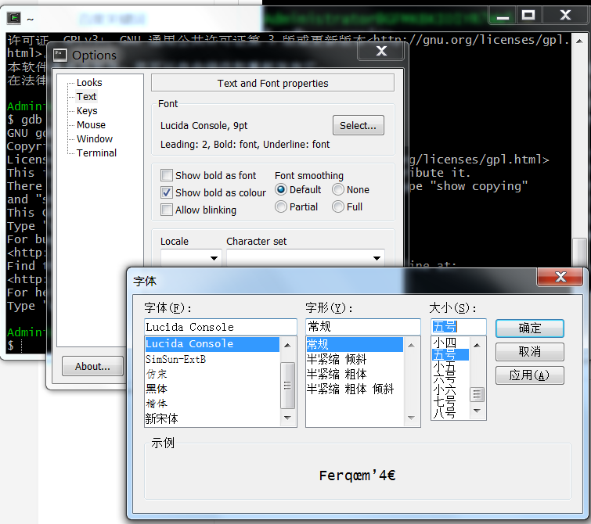The image size is (591, 524).
Task: Uncheck Show bold as colour
Action: point(167,192)
